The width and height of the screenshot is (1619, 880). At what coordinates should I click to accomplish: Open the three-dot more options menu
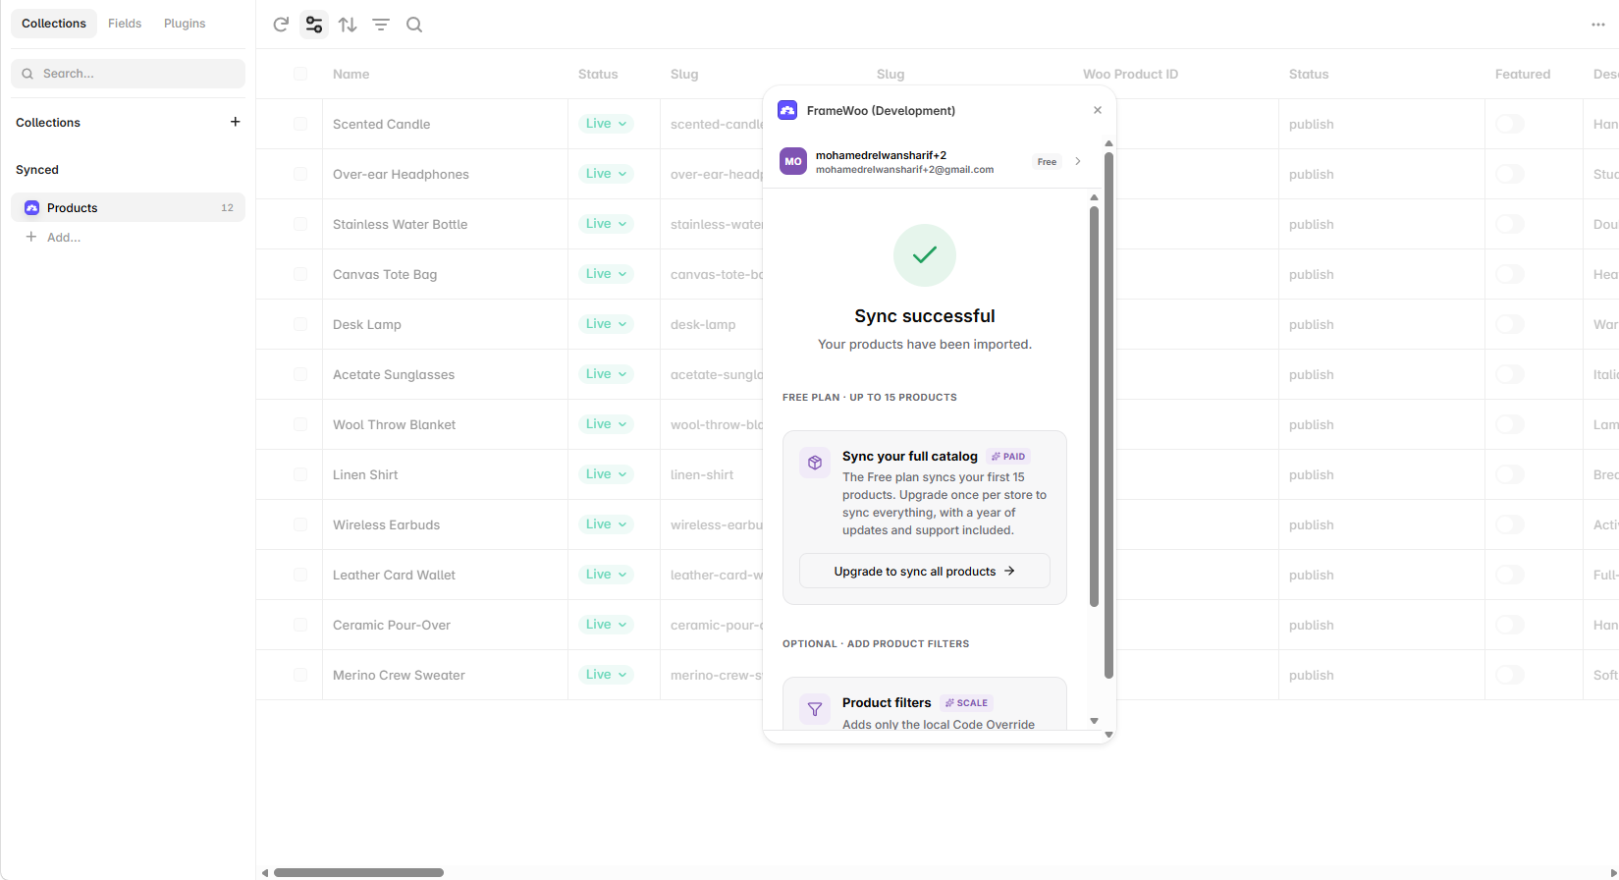[x=1598, y=25]
